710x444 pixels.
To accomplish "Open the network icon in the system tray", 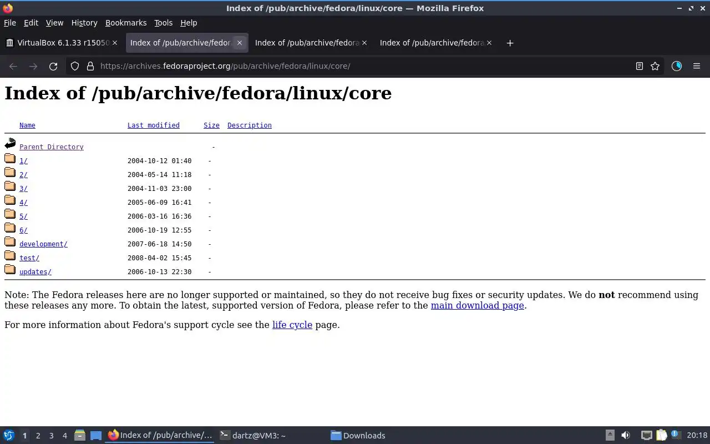I will (x=646, y=436).
